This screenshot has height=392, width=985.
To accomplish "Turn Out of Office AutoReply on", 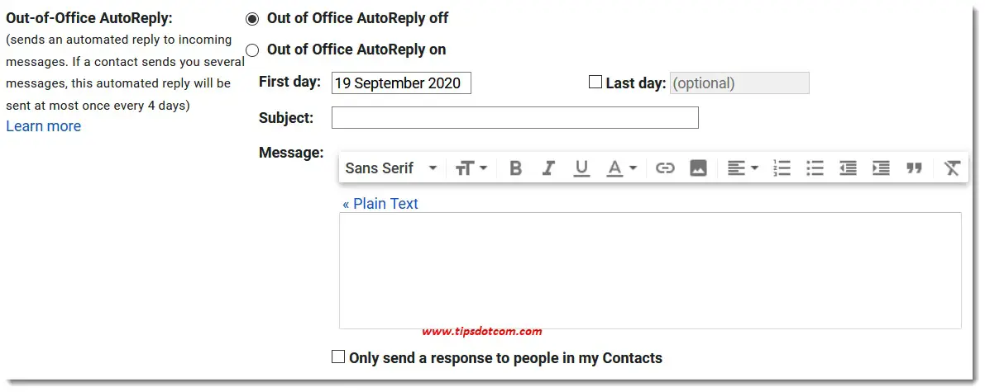I will [x=252, y=50].
